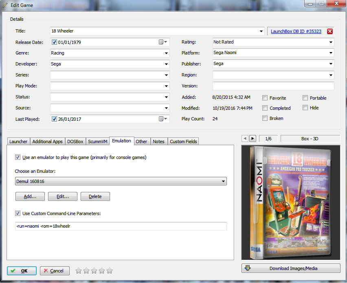Click the Box - 3D image type label
The width and height of the screenshot is (347, 283).
pyautogui.click(x=310, y=139)
